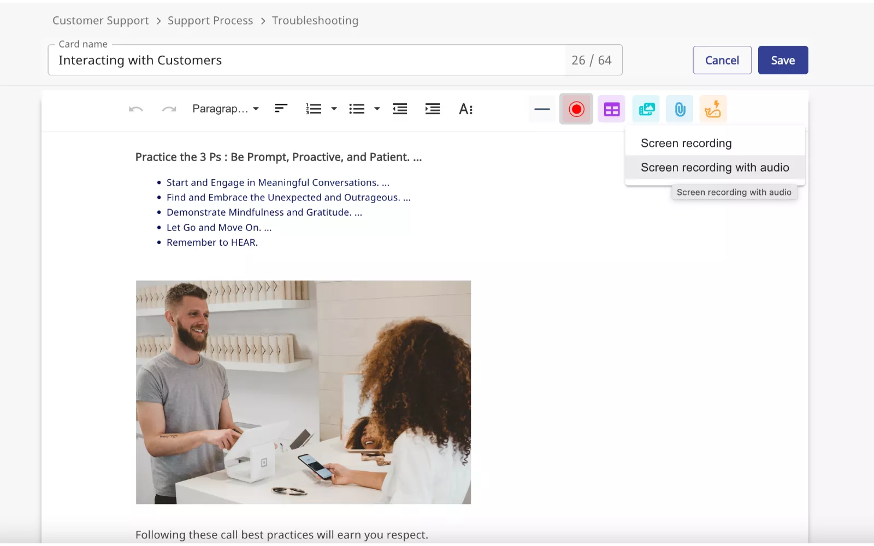Insert a table with purple icon
874x546 pixels.
(611, 109)
